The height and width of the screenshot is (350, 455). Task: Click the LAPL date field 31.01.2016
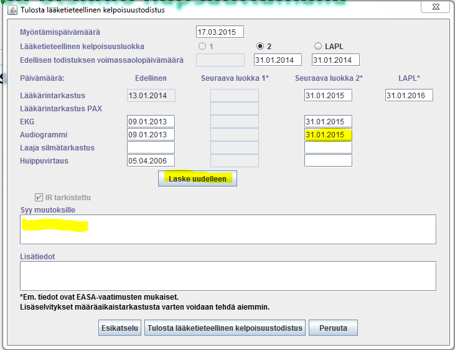(x=409, y=95)
